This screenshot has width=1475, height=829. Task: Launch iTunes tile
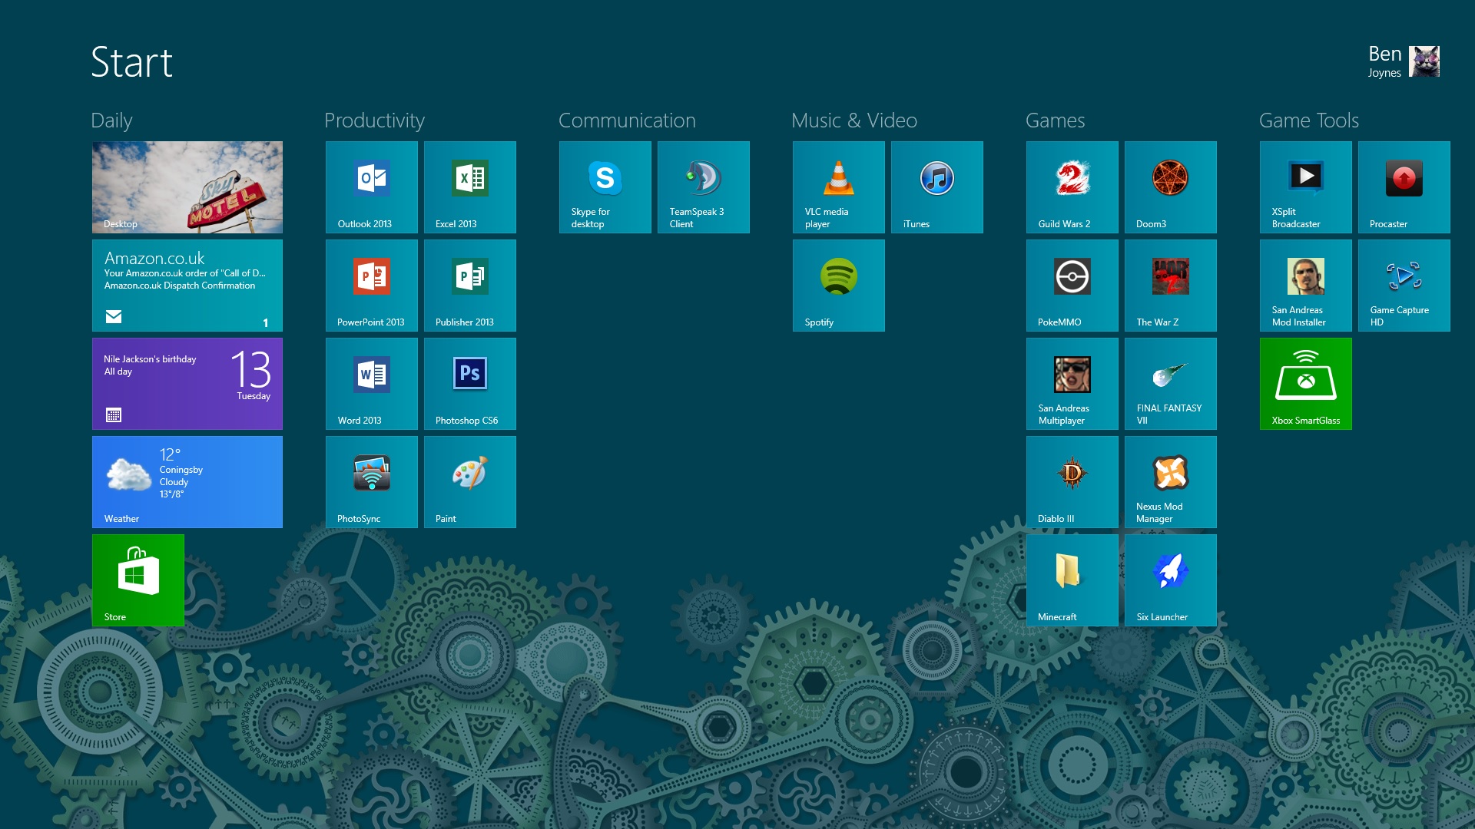click(x=936, y=187)
